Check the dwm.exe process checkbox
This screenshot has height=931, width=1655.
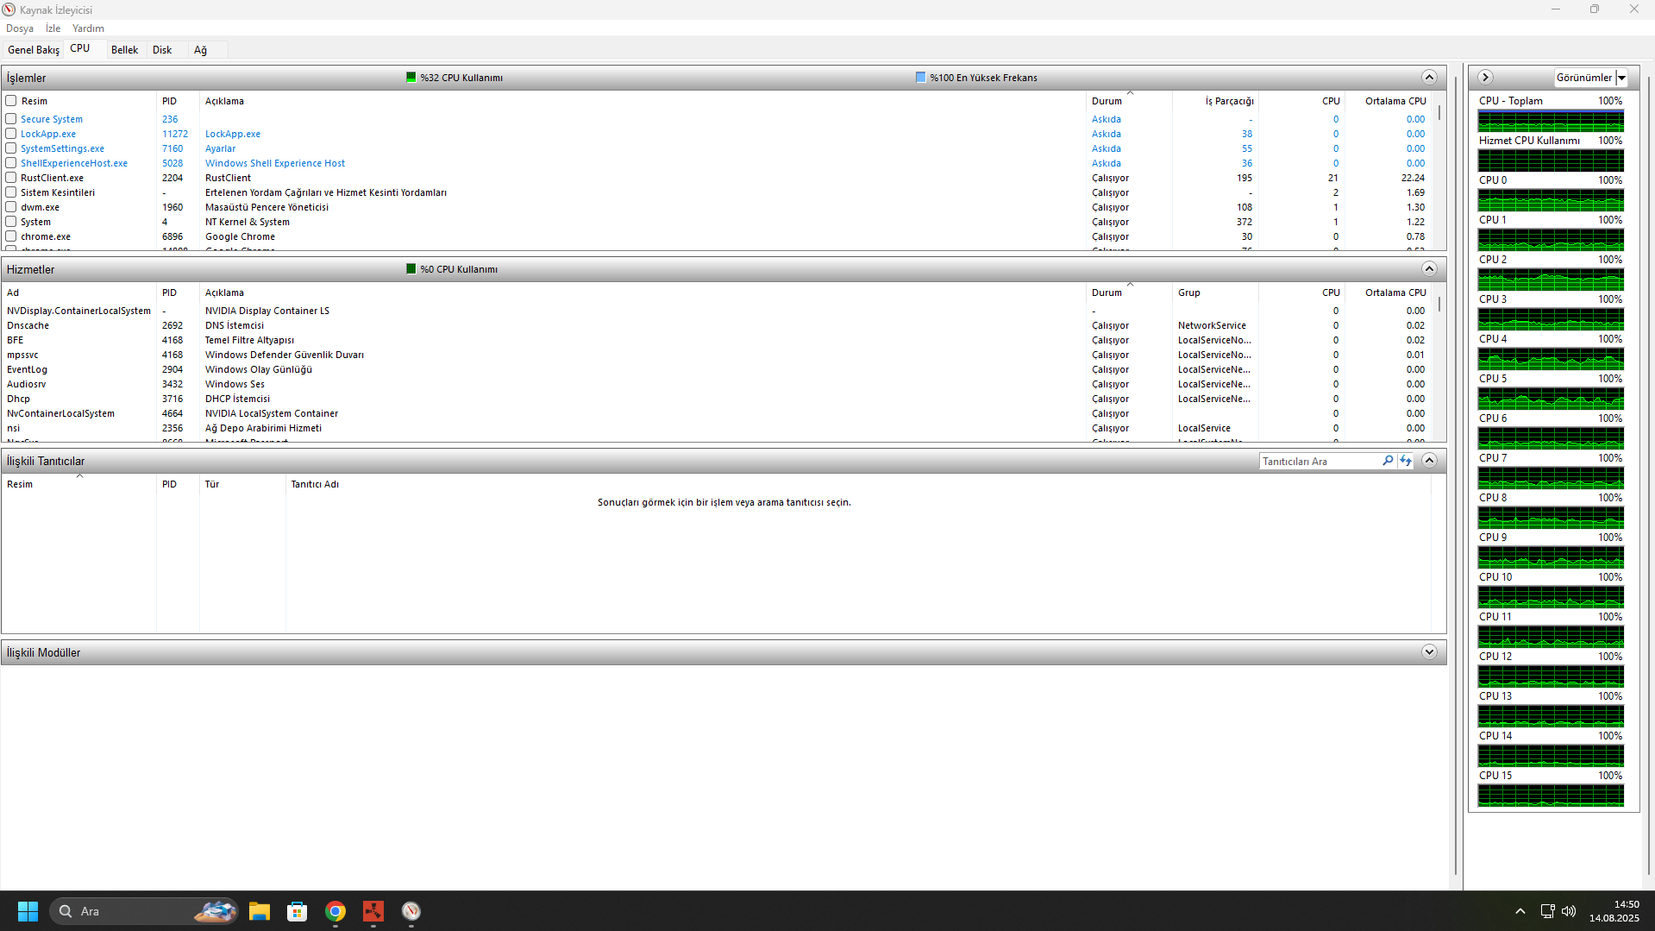(x=11, y=207)
